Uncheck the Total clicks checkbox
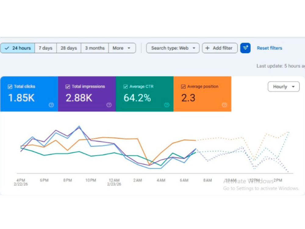 [x=10, y=87]
